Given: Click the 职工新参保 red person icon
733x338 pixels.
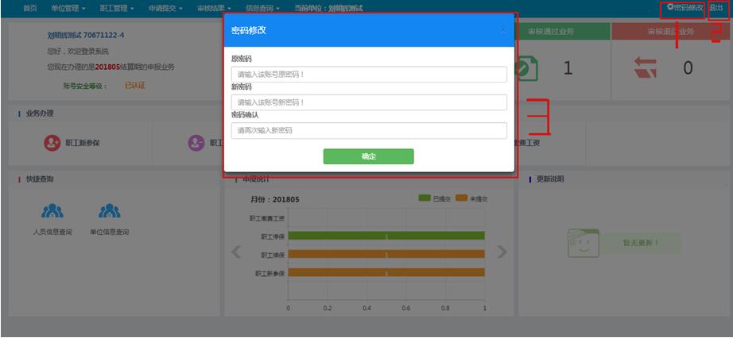Looking at the screenshot, I should point(52,143).
